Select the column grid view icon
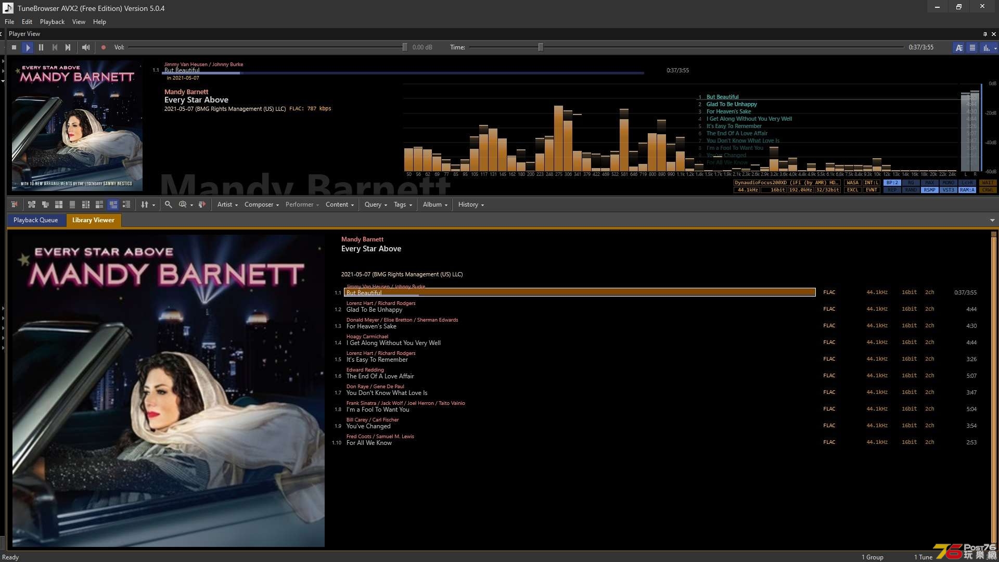The height and width of the screenshot is (562, 999). pyautogui.click(x=86, y=205)
